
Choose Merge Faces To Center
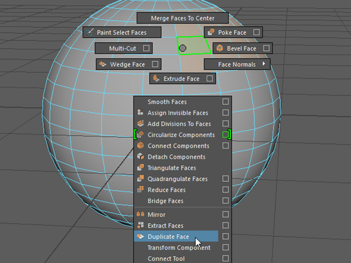tap(183, 18)
